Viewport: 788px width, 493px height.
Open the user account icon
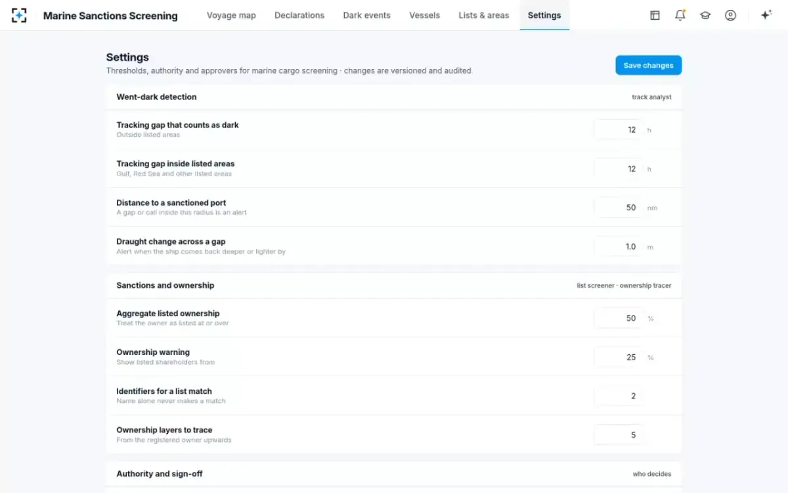coord(730,15)
